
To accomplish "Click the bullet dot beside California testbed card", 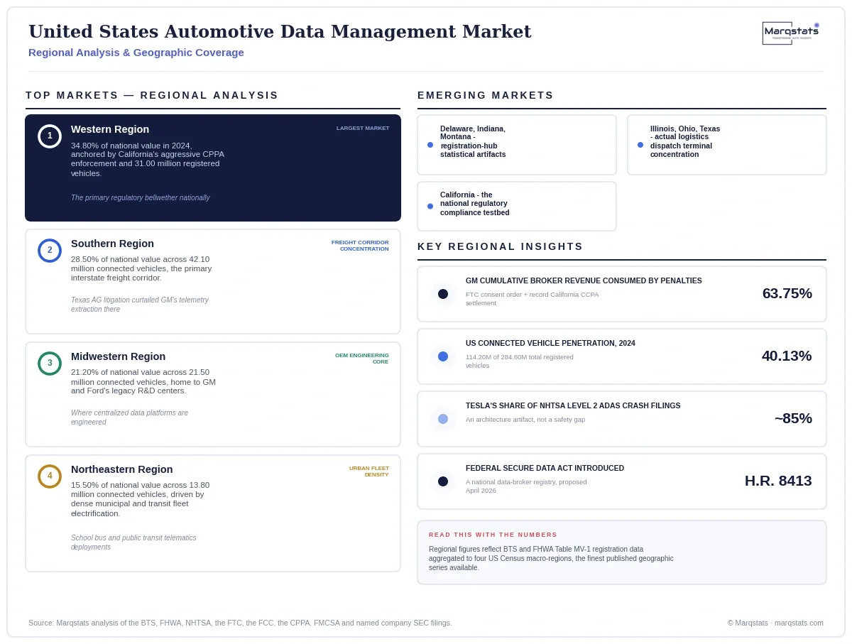I will click(430, 206).
